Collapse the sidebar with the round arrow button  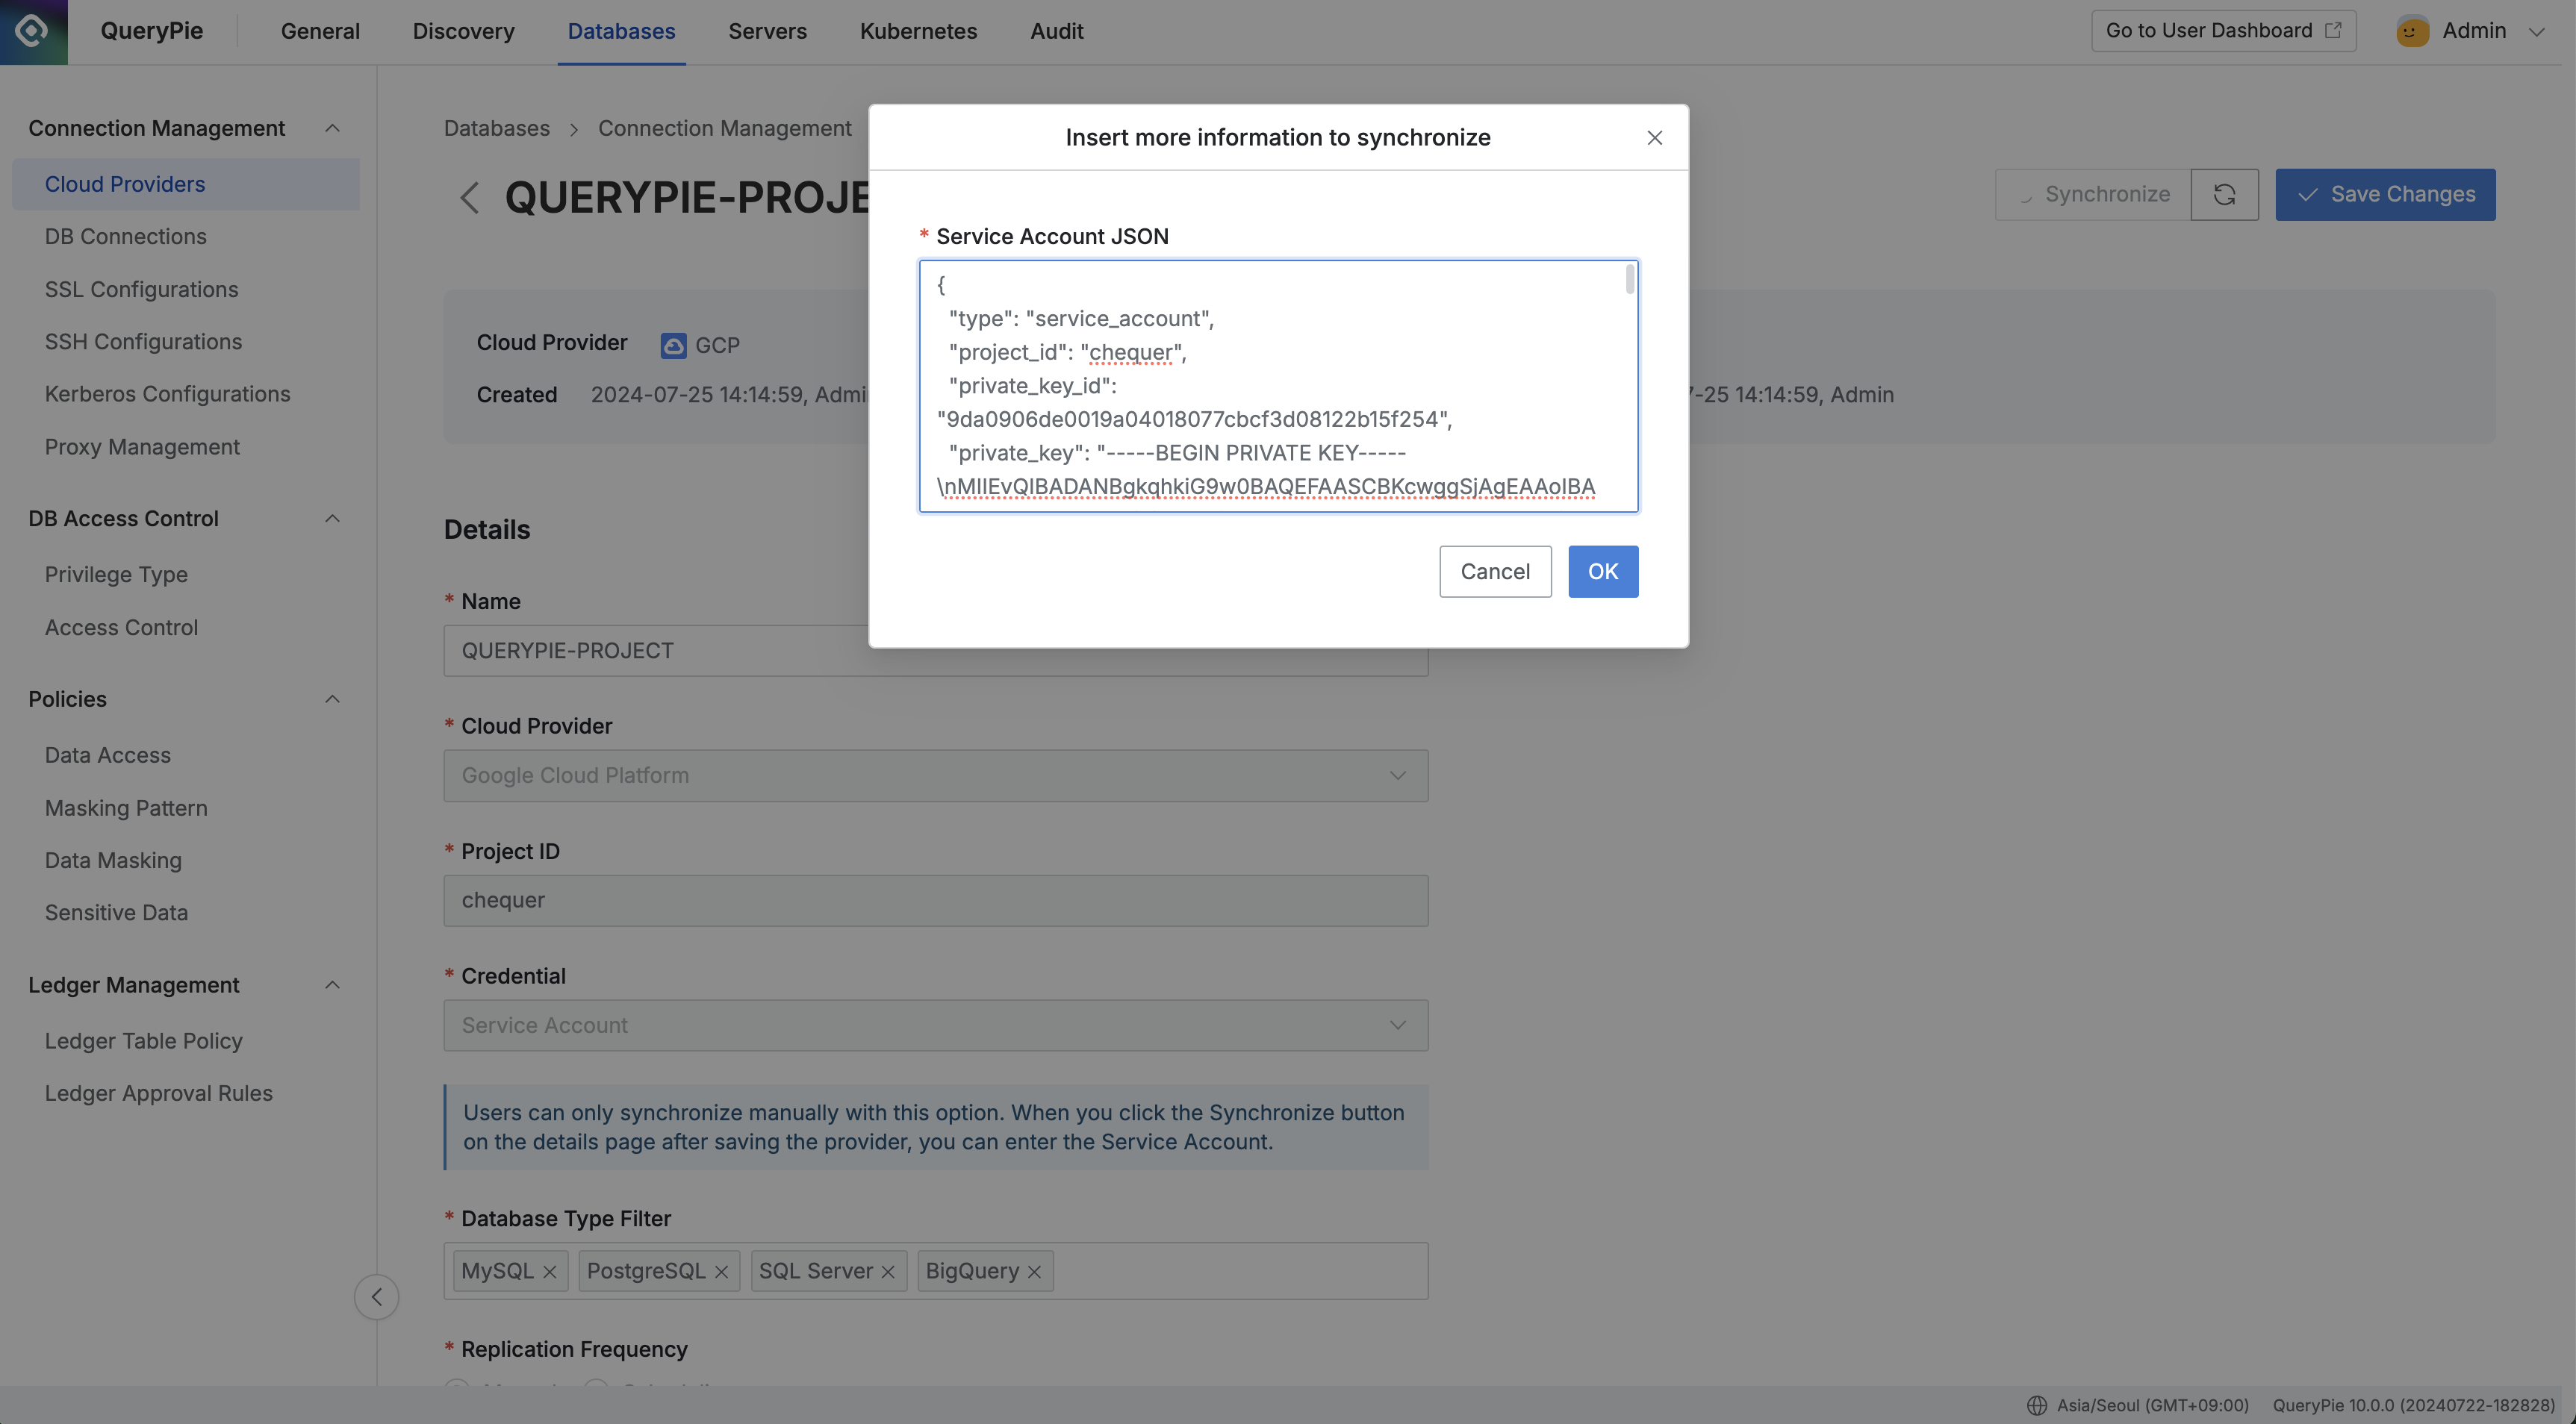click(x=377, y=1296)
